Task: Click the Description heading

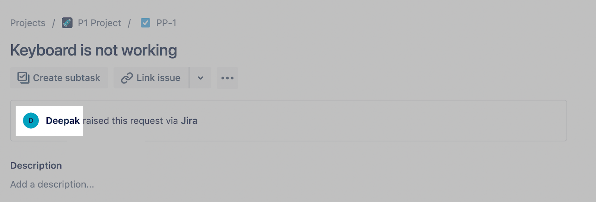Action: tap(36, 166)
